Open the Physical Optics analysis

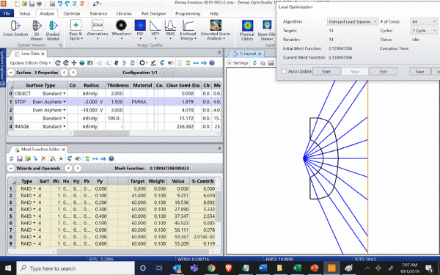tap(247, 30)
